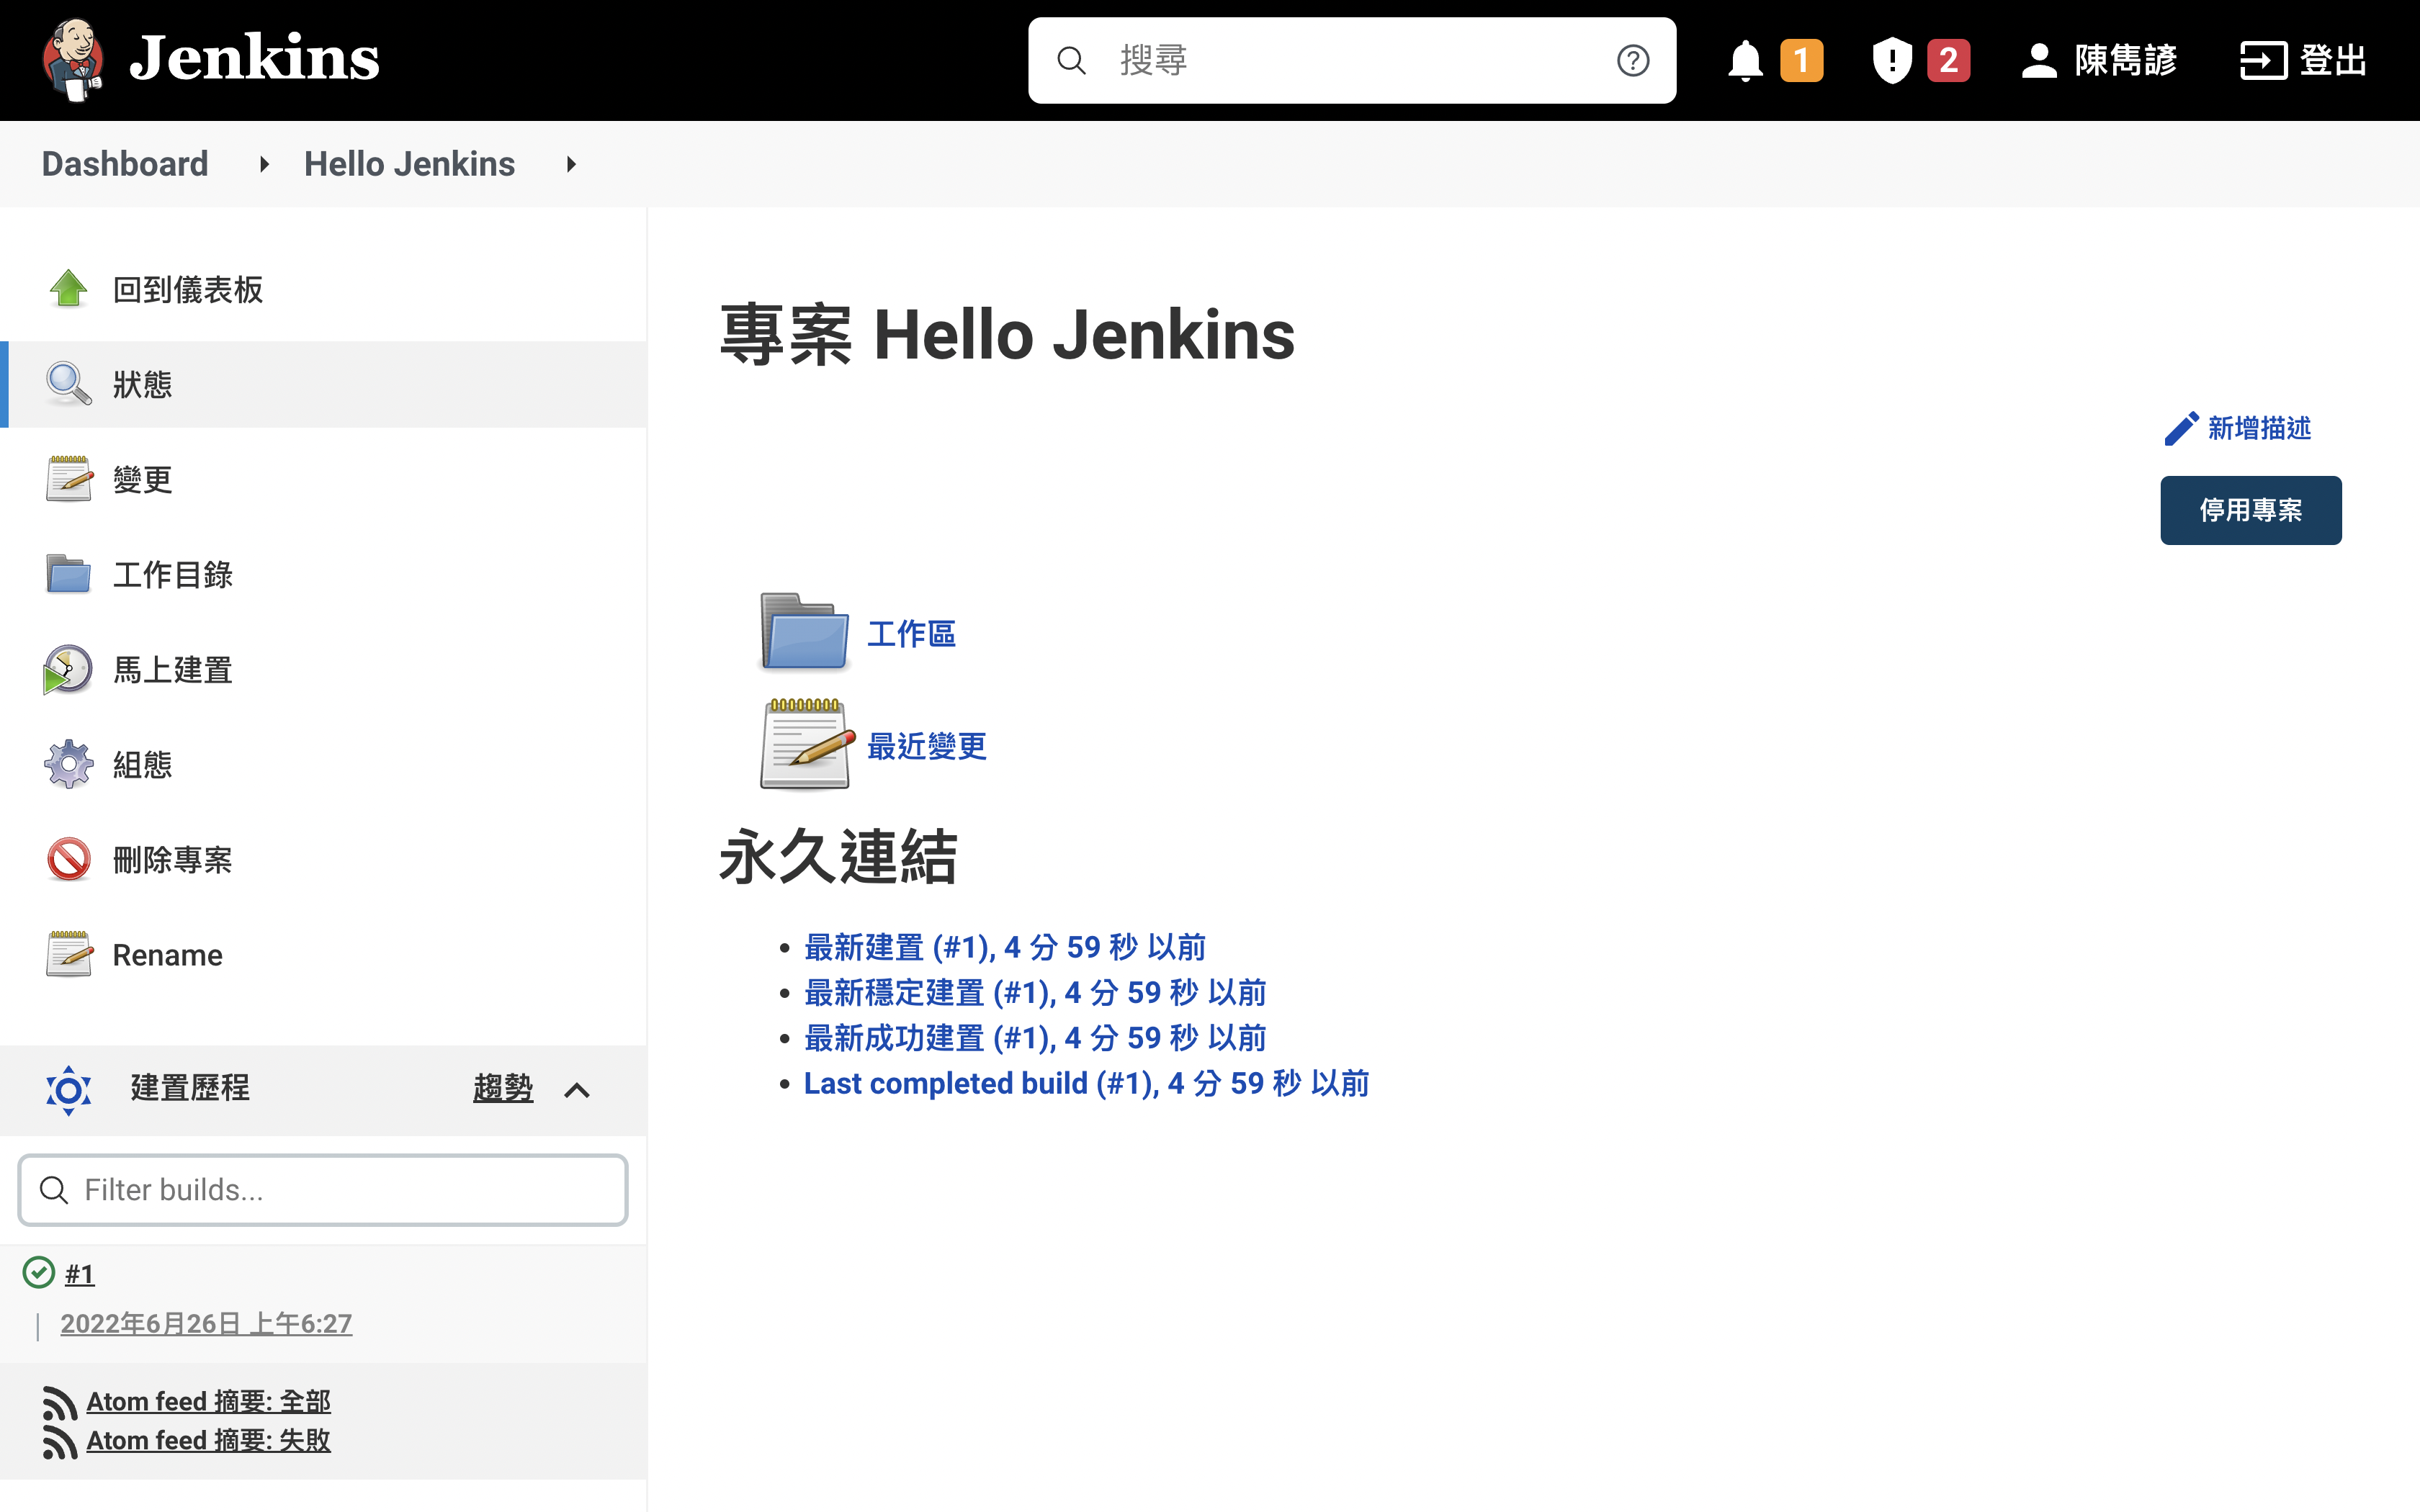This screenshot has height=1512, width=2420.
Task: Open Atom feed 摘要: 失敗 link
Action: coord(208,1441)
